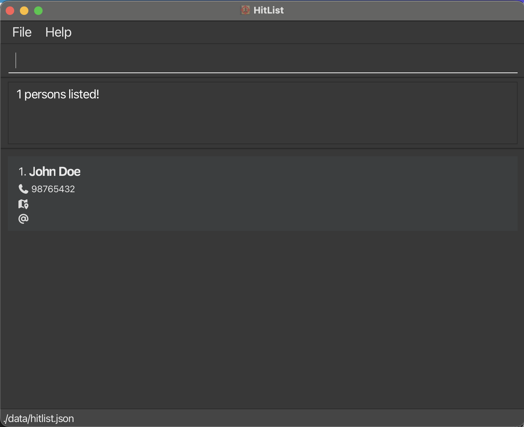The width and height of the screenshot is (524, 427).
Task: Open the File menu
Action: 22,32
